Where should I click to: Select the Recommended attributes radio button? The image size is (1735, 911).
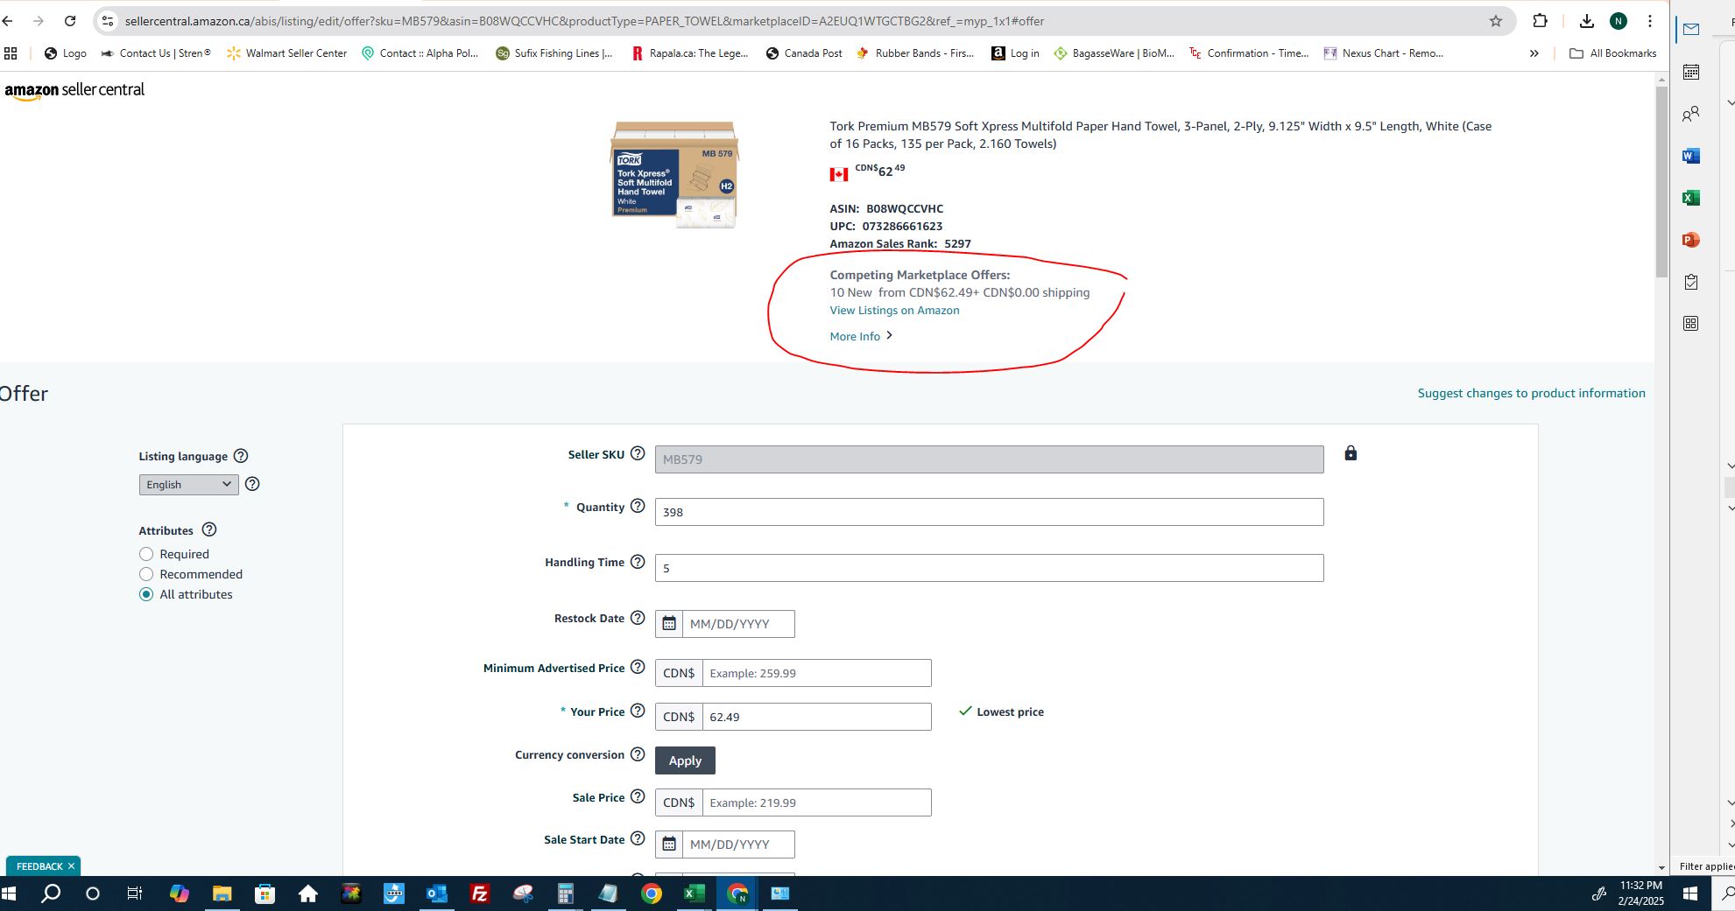click(146, 574)
